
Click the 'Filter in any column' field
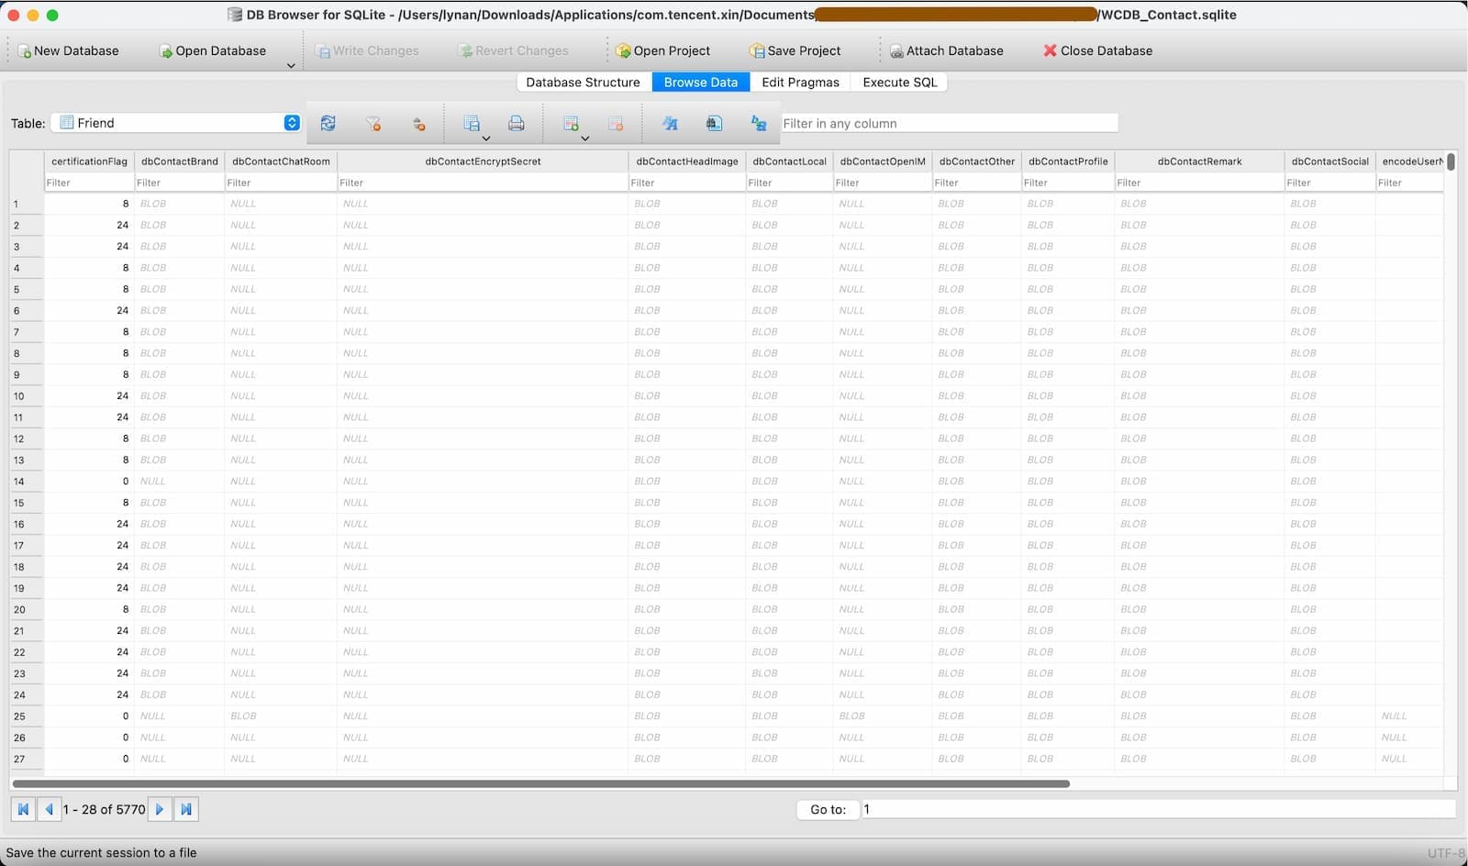pos(949,123)
